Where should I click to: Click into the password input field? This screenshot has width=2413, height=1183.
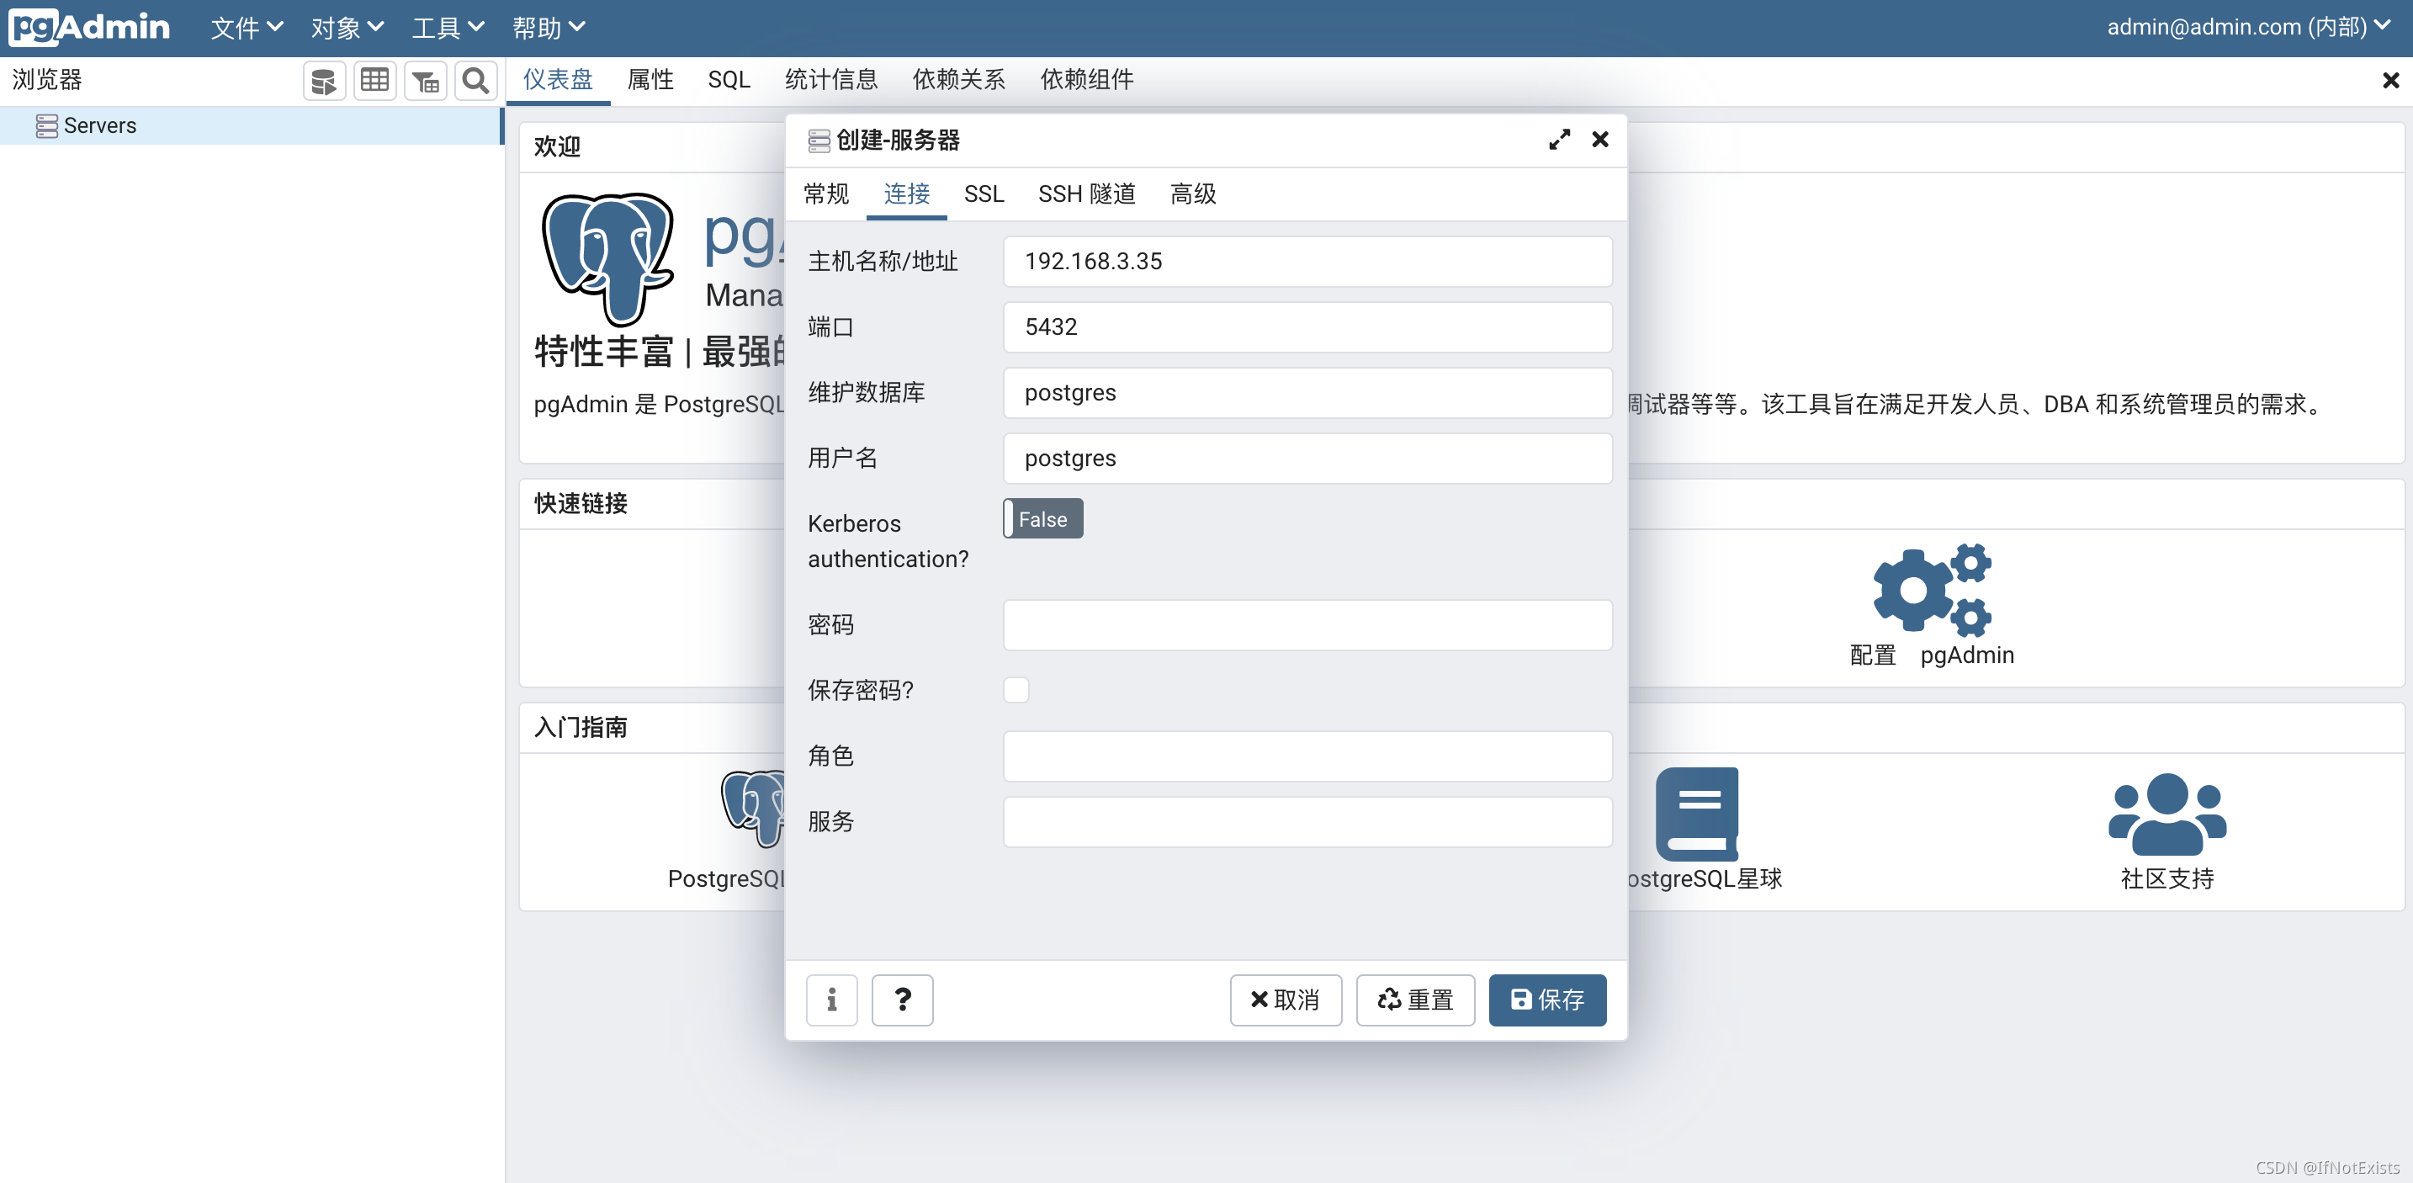[1307, 625]
